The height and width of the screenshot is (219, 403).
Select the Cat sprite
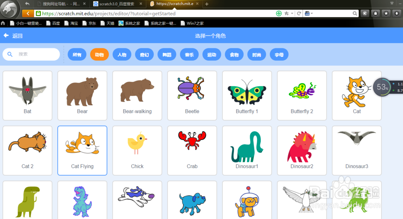point(357,96)
